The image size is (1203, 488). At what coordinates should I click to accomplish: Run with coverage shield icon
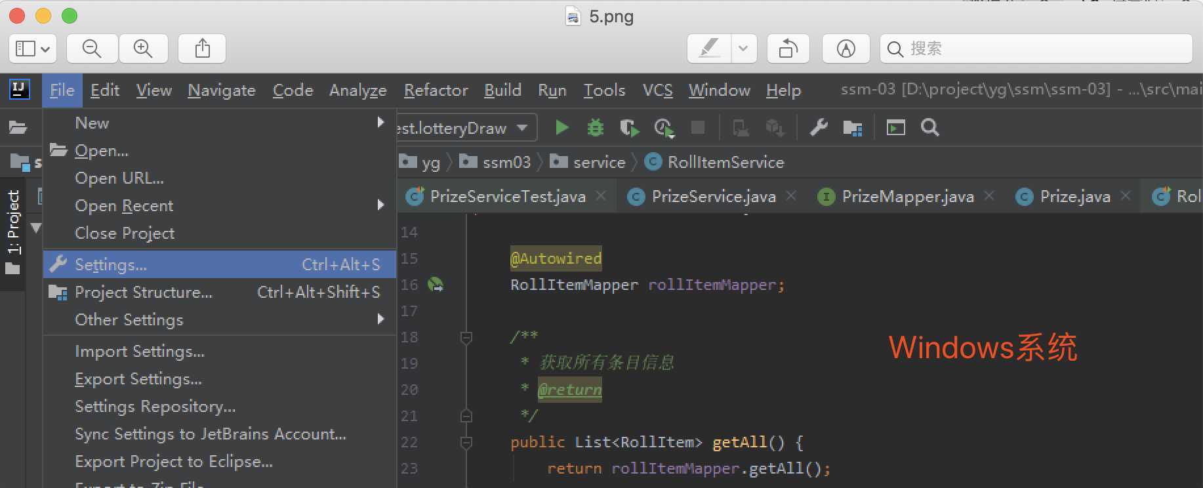point(630,127)
